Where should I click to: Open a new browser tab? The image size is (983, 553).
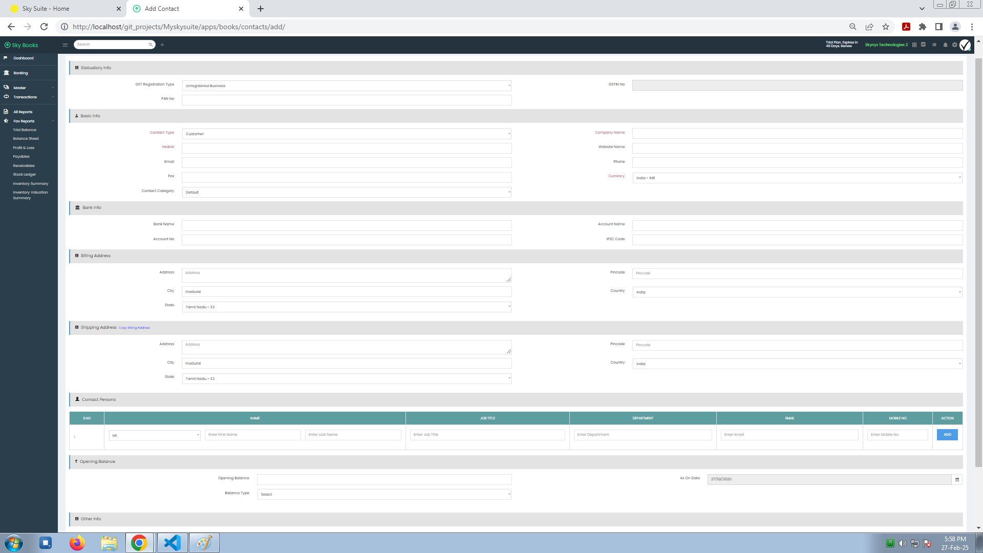261,9
